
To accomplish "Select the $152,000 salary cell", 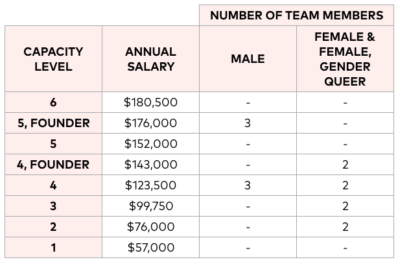I will pyautogui.click(x=151, y=144).
